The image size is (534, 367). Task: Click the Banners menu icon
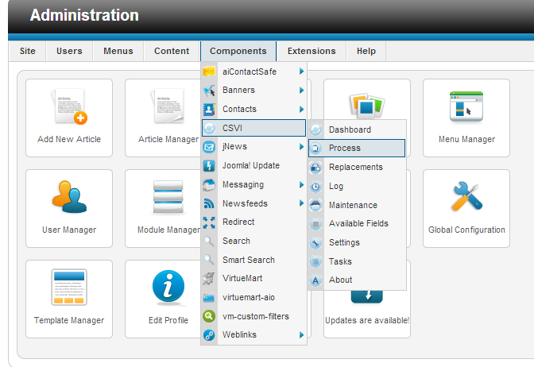click(209, 91)
